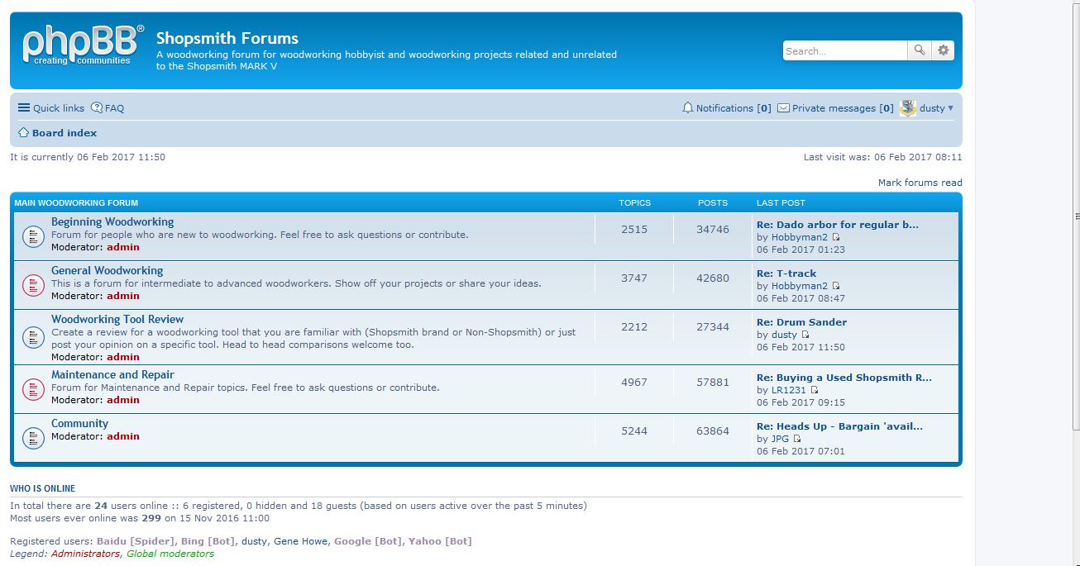Open Woodworking Tool Review forum
This screenshot has height=566, width=1080.
pyautogui.click(x=117, y=319)
